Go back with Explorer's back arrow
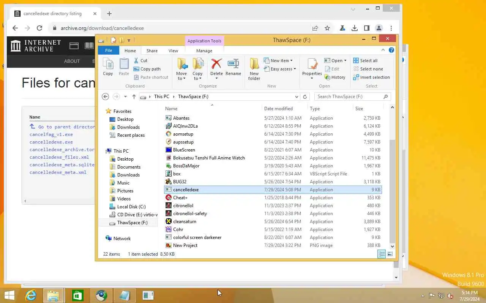 coord(106,97)
